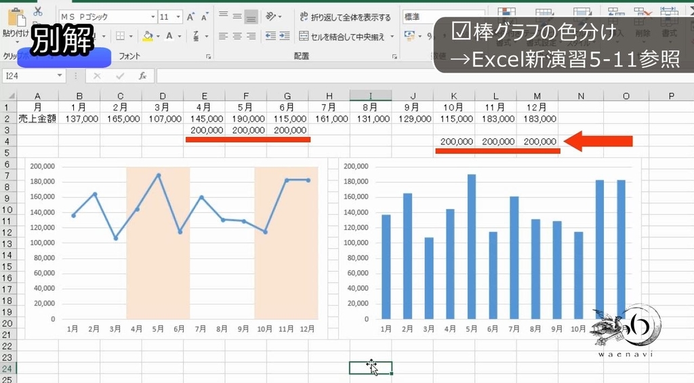This screenshot has width=694, height=383.
Task: Click cell H2 with 161,000
Action: (329, 119)
